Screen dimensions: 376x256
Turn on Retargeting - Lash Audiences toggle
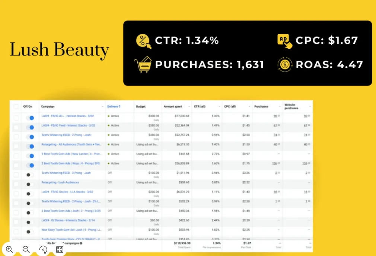(30, 184)
